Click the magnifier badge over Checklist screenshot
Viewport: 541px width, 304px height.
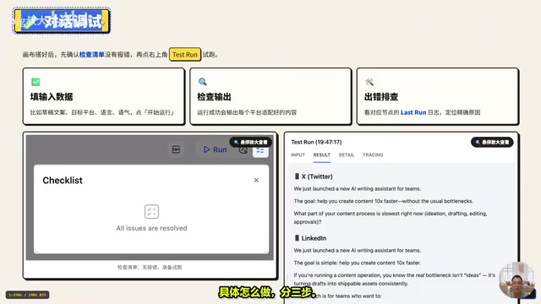(251, 142)
